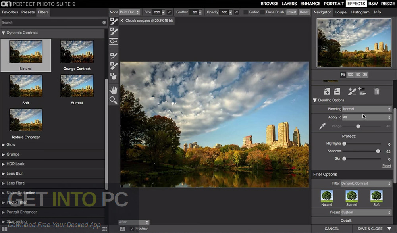The height and width of the screenshot is (233, 397).
Task: Toggle Opacity pressure sensitivity W button
Action: click(236, 12)
